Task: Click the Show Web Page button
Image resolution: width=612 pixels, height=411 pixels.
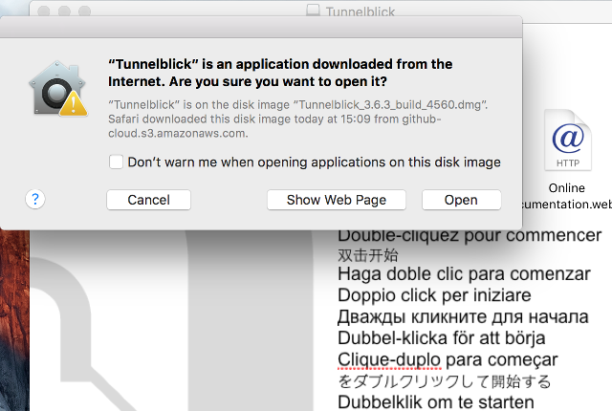Action: click(x=337, y=200)
